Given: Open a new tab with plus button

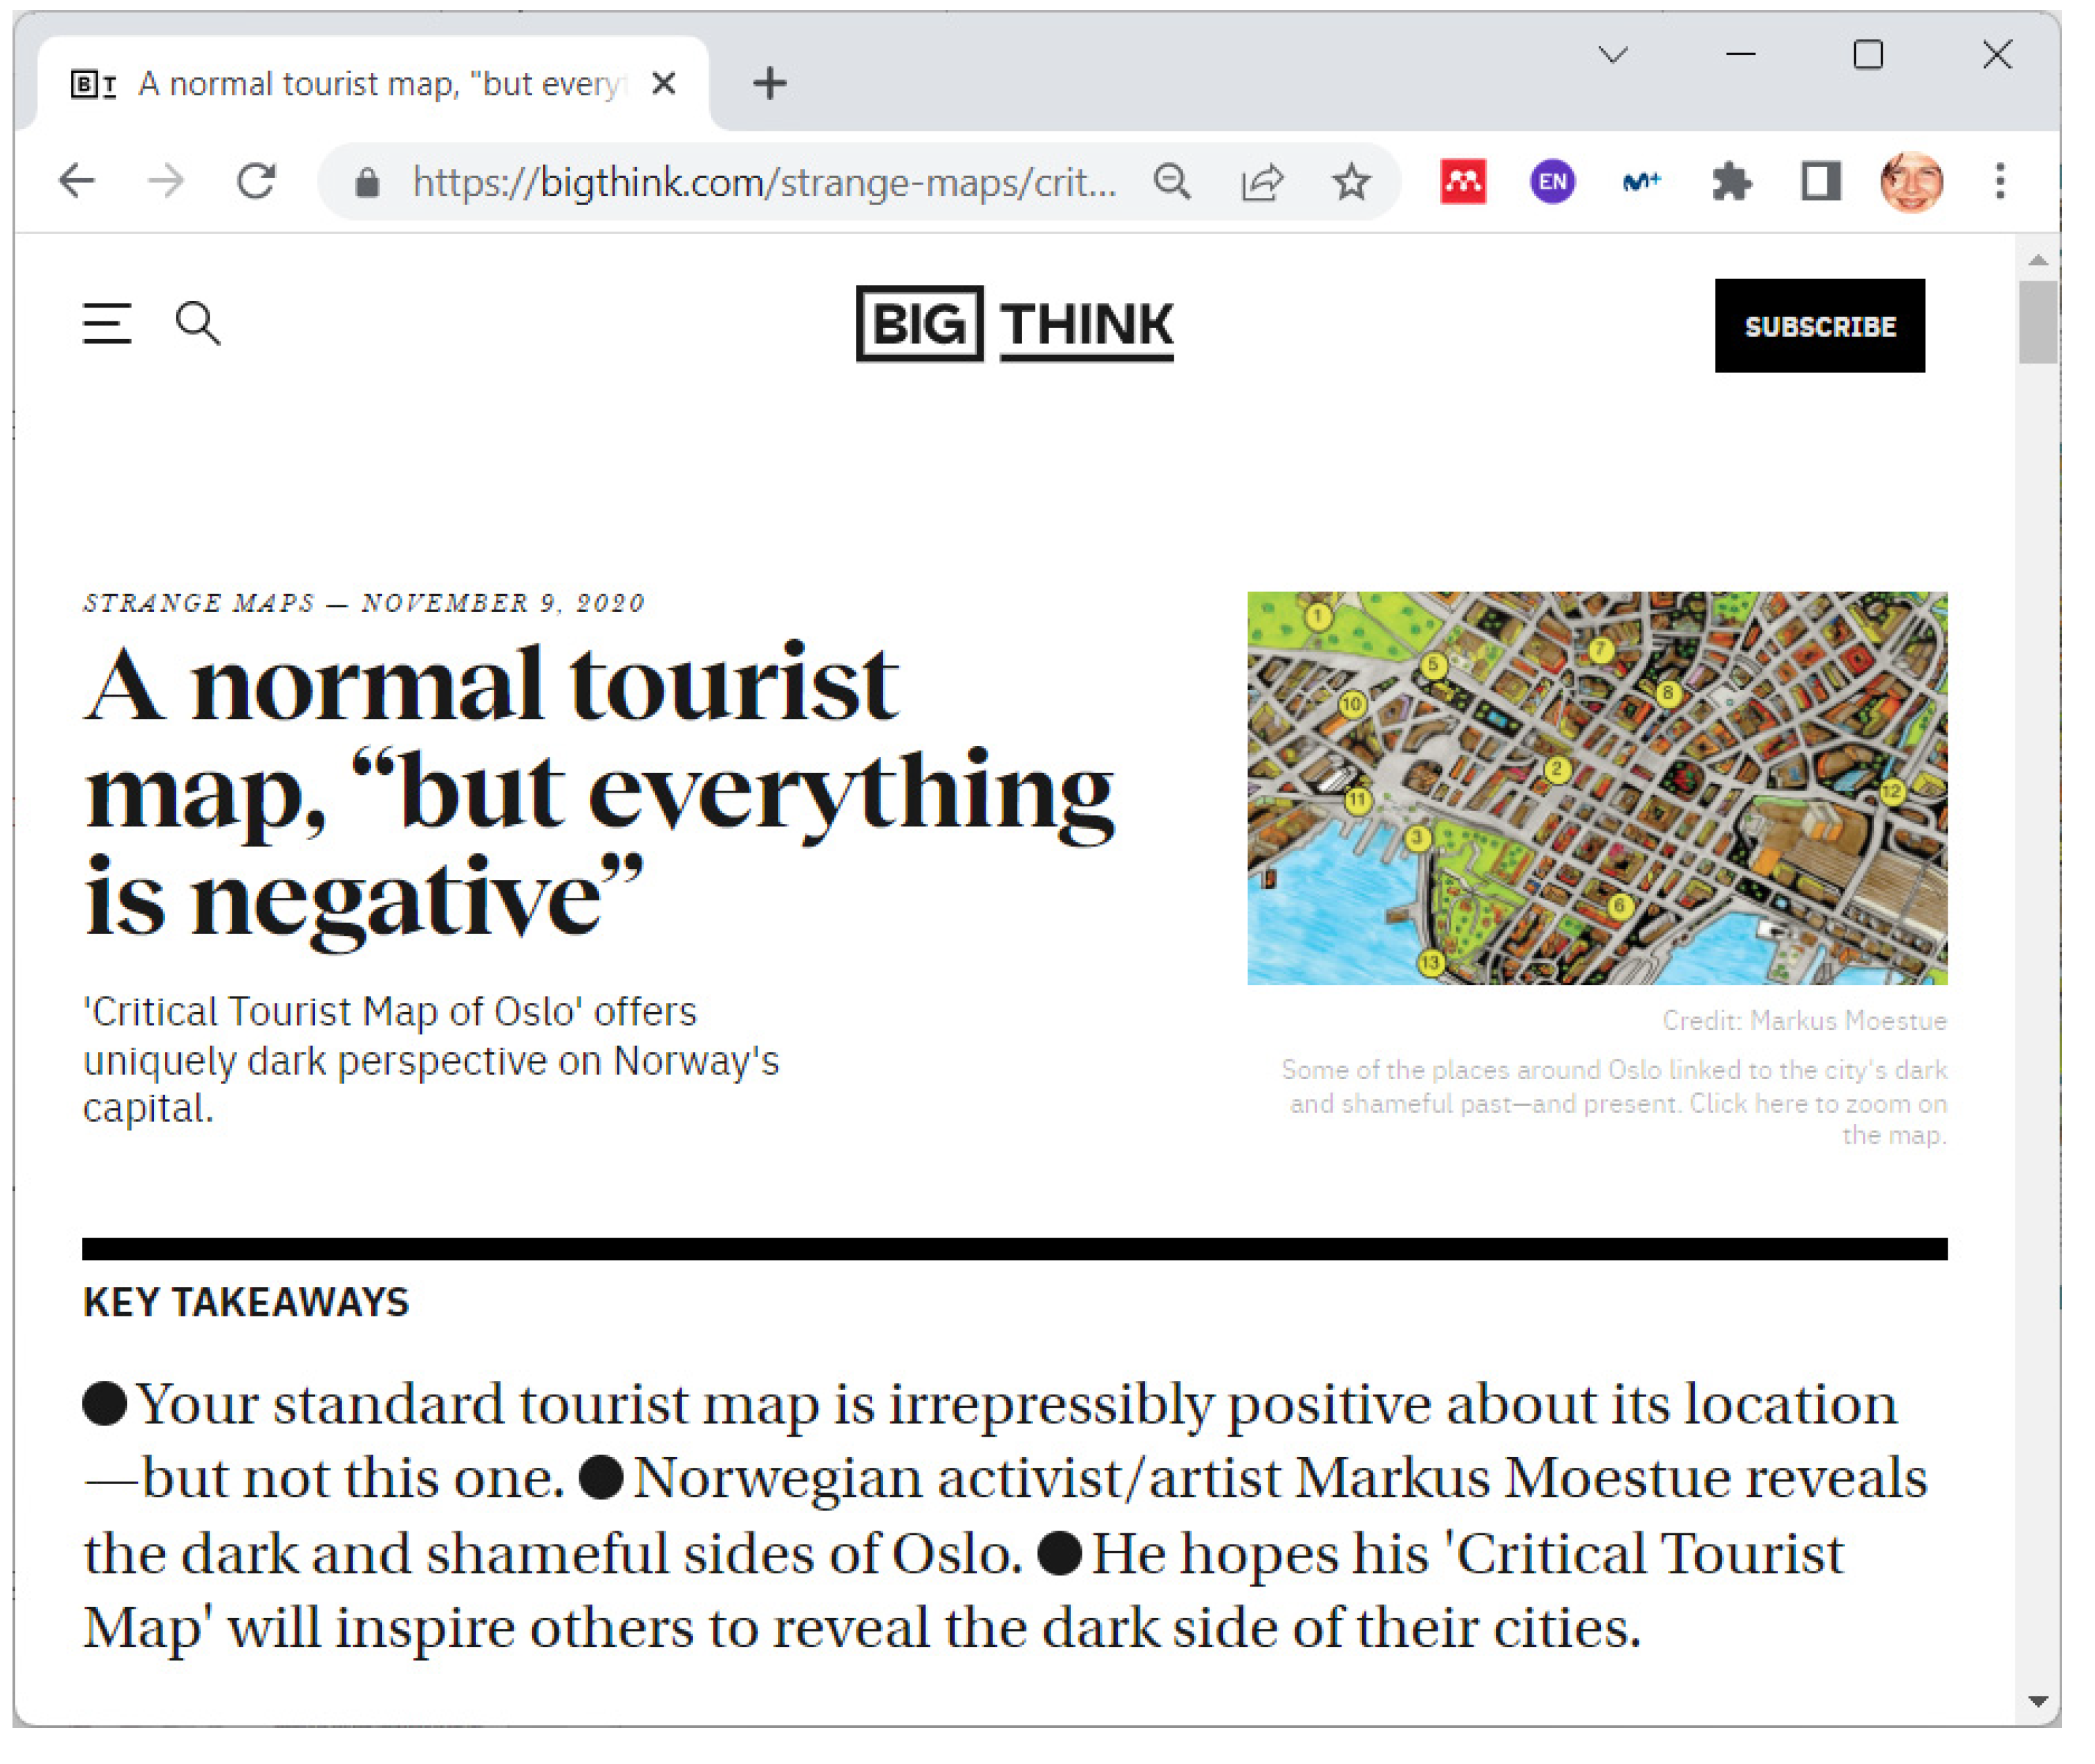Looking at the screenshot, I should tap(769, 84).
